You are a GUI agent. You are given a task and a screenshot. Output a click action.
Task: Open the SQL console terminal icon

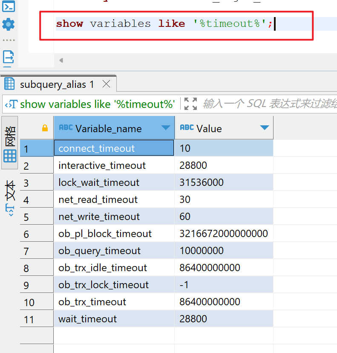click(9, 6)
